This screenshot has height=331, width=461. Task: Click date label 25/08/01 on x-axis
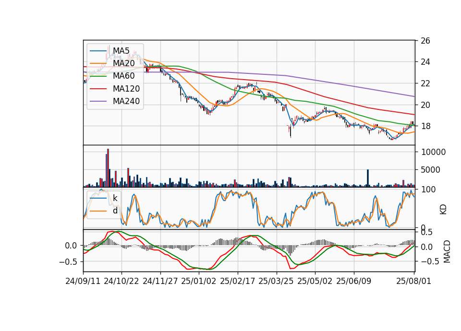pos(413,281)
